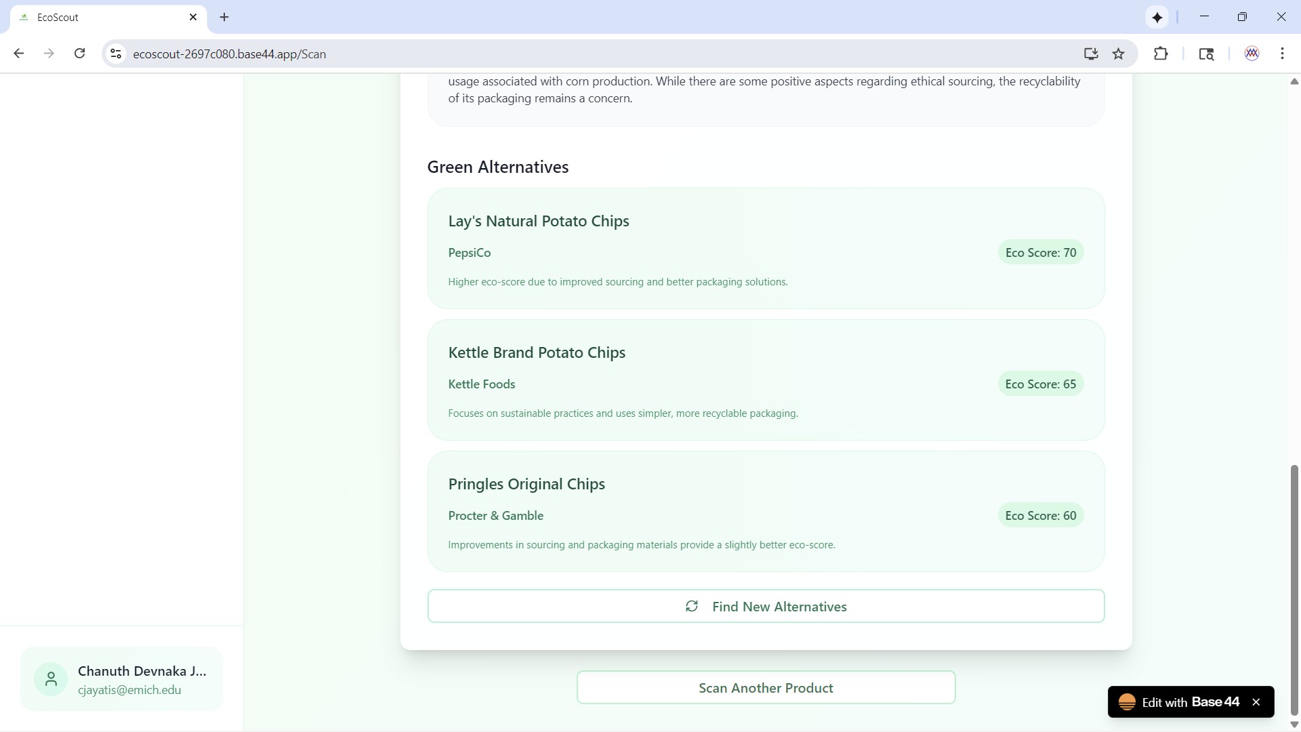Click the browser reload icon
Screen dimensions: 1301x732
coord(79,54)
